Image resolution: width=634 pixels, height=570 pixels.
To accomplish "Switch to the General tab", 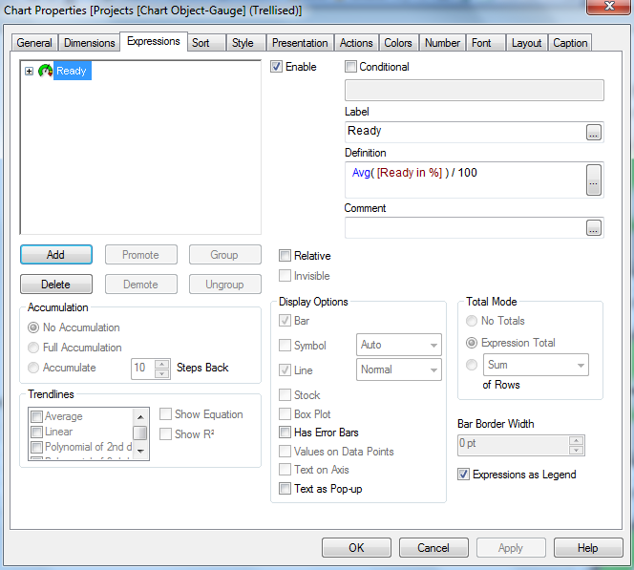I will tap(34, 43).
